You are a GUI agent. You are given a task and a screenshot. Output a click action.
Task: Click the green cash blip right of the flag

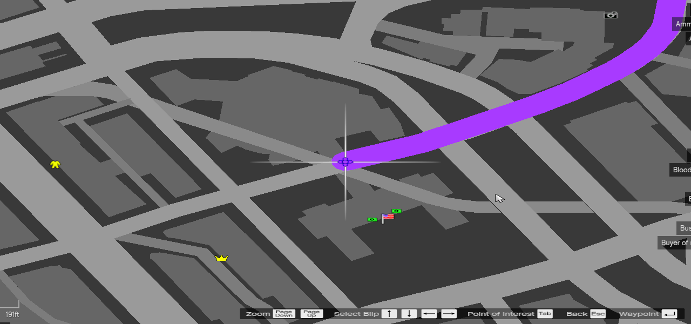[x=397, y=211]
